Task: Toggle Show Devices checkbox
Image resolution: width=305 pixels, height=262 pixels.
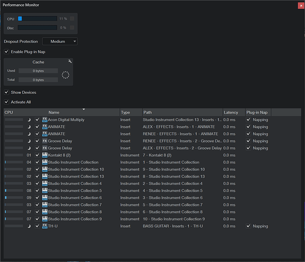Action: [x=6, y=92]
